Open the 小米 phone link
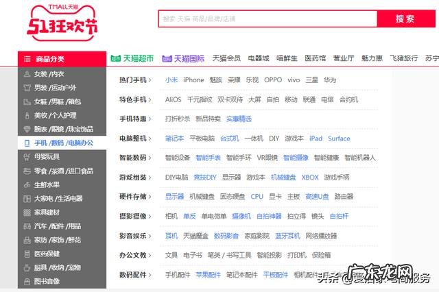The image size is (439, 292). 171,80
